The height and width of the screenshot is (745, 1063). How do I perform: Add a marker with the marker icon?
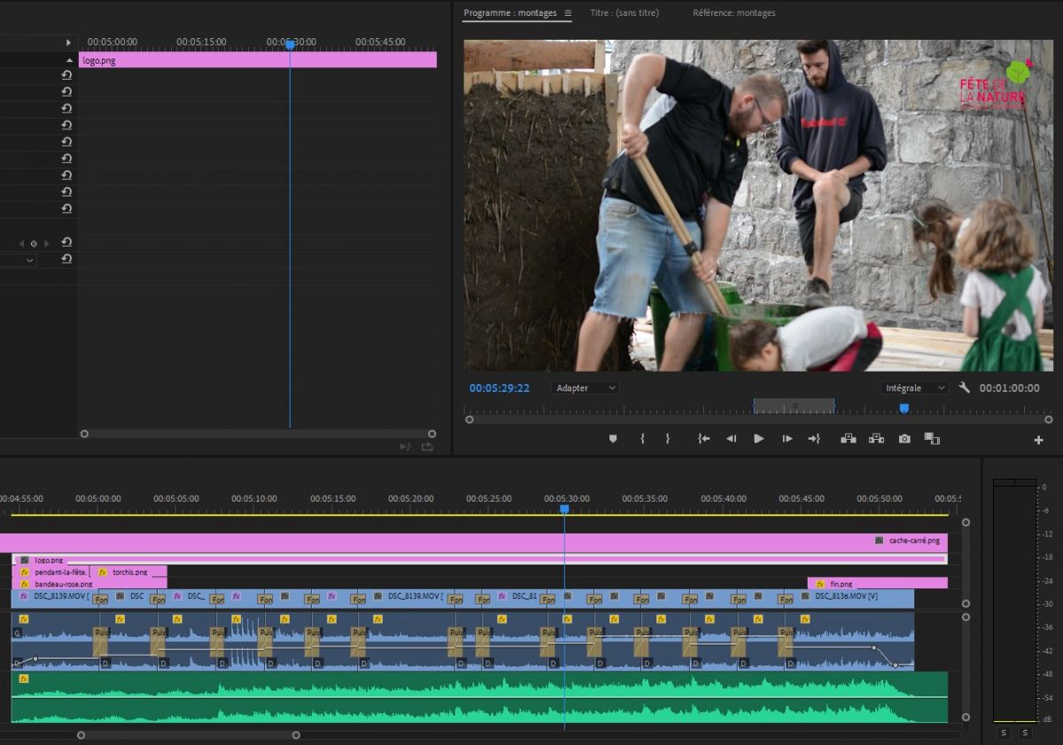[612, 439]
